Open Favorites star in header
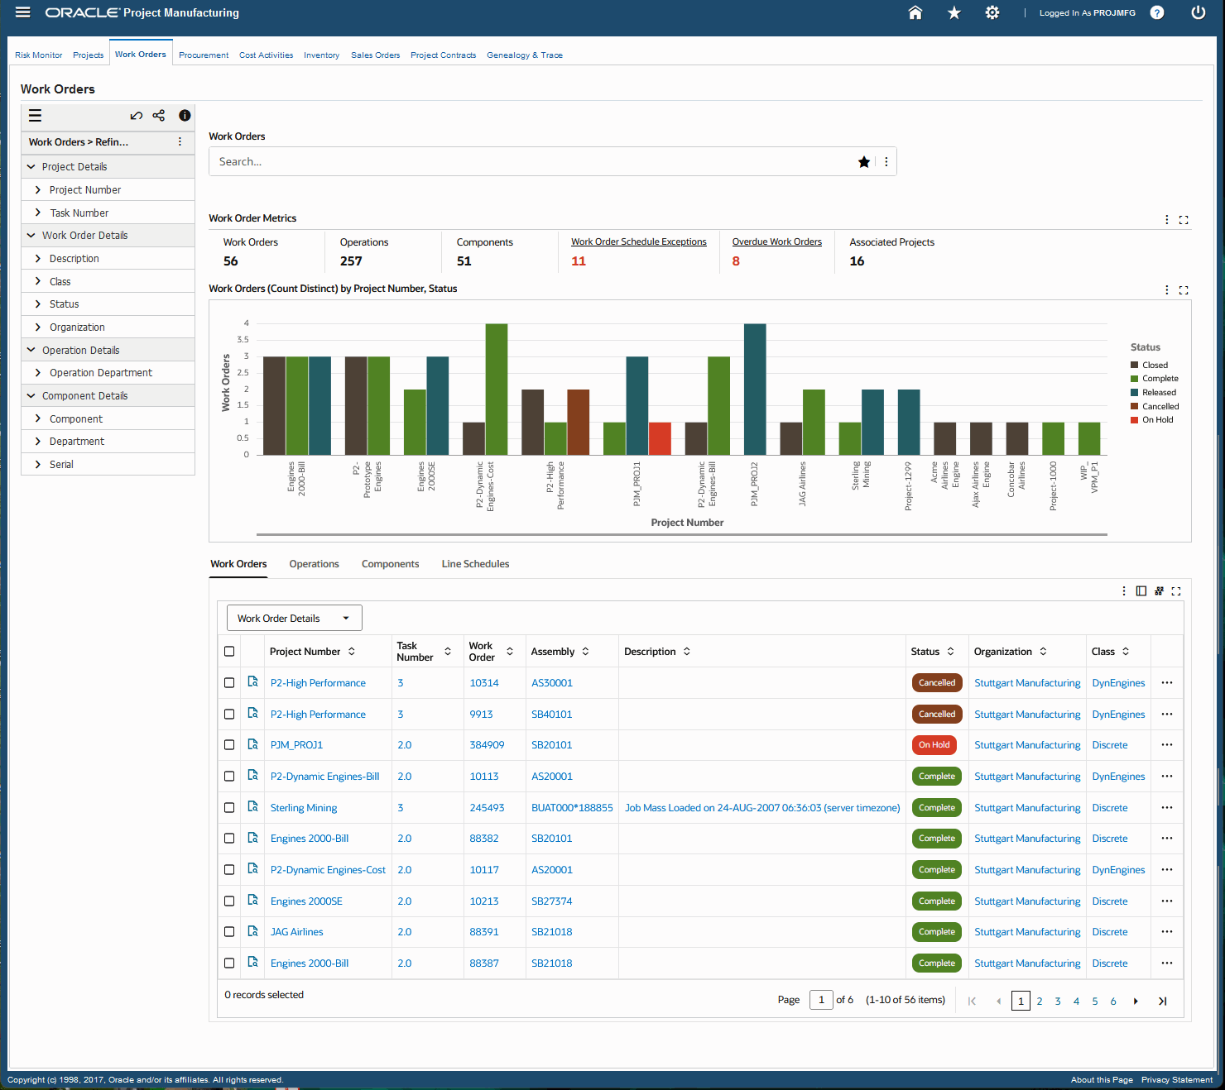 tap(954, 12)
